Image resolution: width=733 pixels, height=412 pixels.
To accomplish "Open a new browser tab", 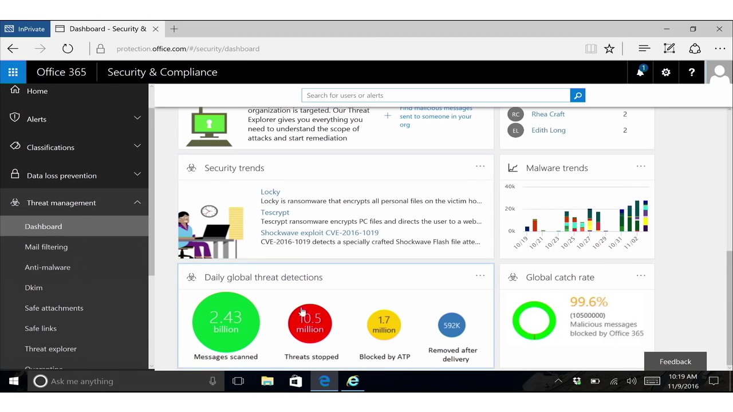I will pyautogui.click(x=174, y=29).
